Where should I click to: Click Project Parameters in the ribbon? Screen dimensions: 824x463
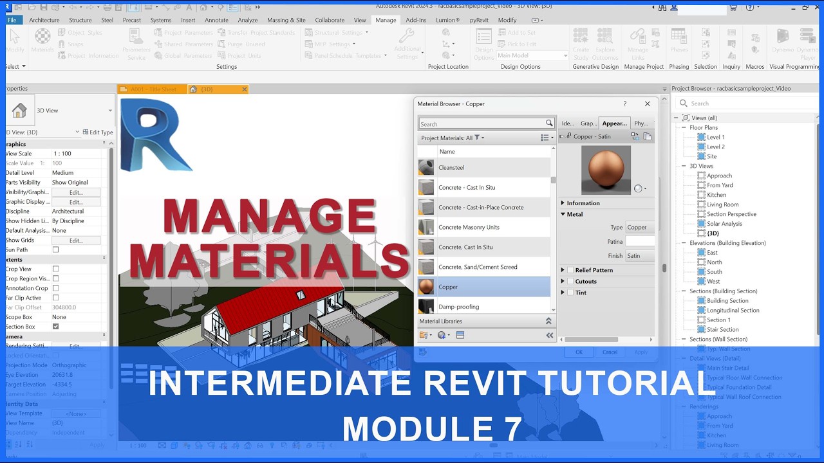[x=183, y=33]
